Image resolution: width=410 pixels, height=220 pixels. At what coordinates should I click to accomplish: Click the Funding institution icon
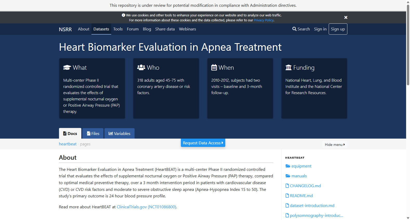coord(288,68)
